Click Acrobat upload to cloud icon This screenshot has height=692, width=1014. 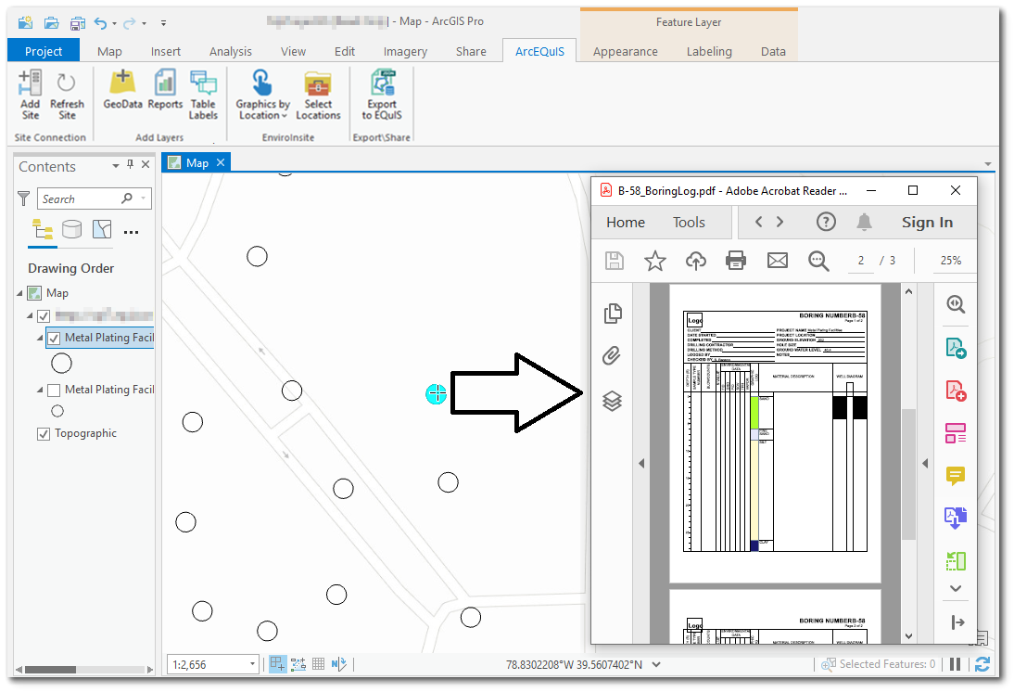tap(695, 261)
